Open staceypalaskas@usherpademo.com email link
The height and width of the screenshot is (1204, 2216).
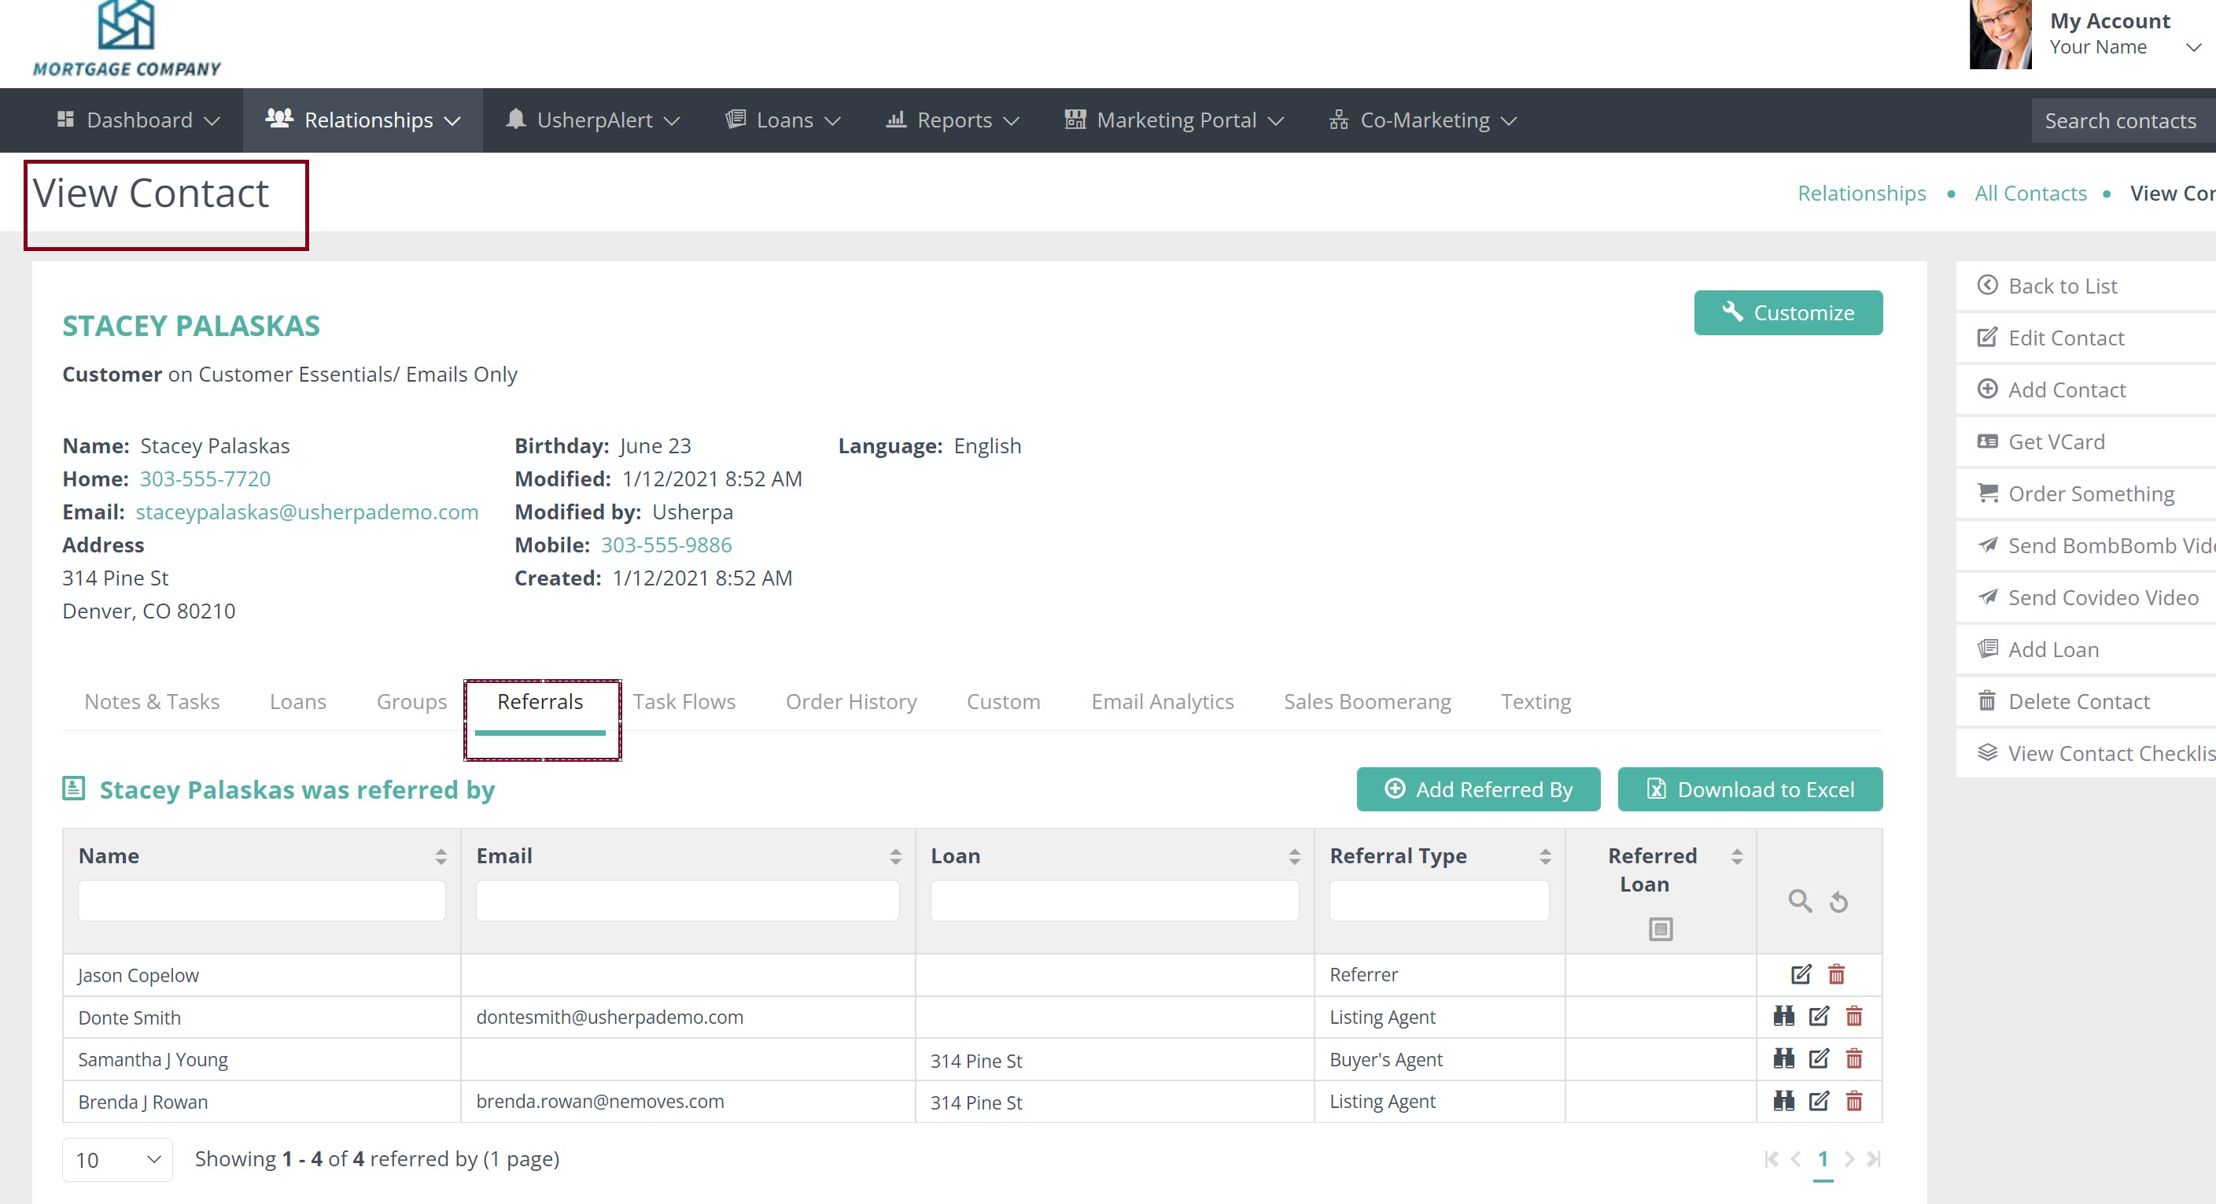[x=306, y=512]
